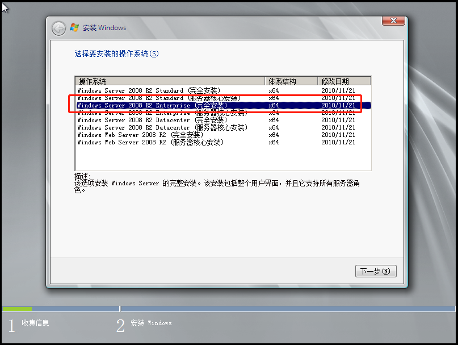
Task: Select Windows Web Server 2008 R2 (完全安装)
Action: [223, 135]
